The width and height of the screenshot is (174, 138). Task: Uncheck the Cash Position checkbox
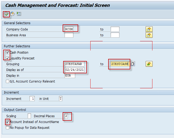[x=7, y=52]
